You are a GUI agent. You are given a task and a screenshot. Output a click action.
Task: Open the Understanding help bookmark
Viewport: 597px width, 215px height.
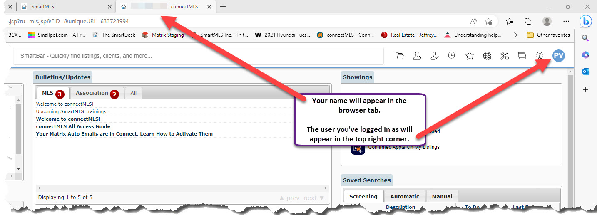tap(473, 35)
